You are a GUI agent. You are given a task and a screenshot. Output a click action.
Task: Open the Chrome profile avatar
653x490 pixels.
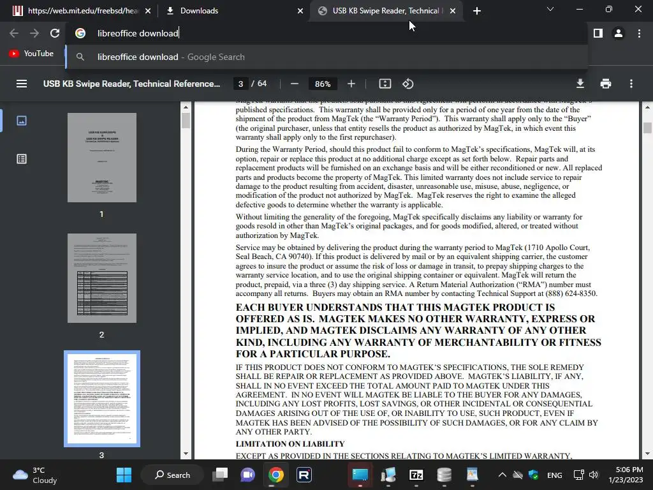[x=619, y=33]
